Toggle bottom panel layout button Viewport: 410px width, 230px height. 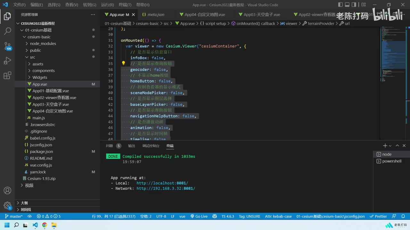pyautogui.click(x=347, y=5)
